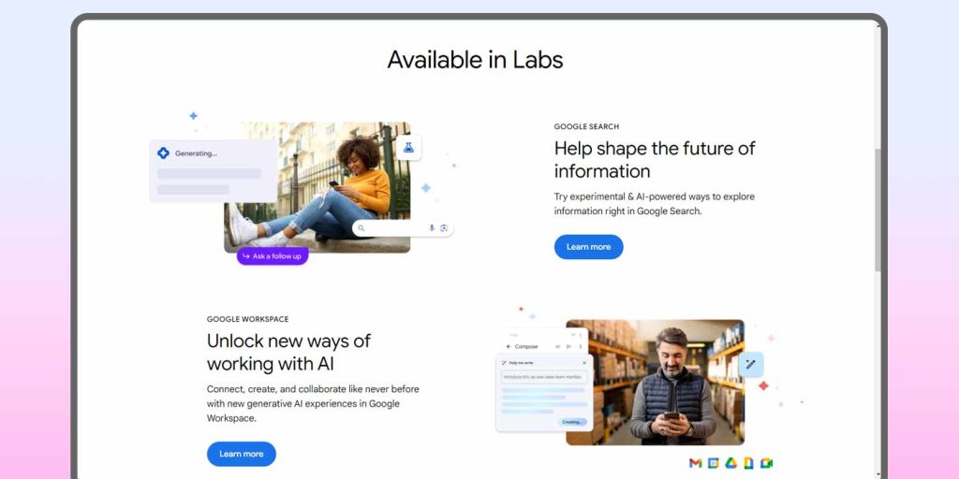Click the purple Ask a follow up button
959x479 pixels.
coord(273,256)
